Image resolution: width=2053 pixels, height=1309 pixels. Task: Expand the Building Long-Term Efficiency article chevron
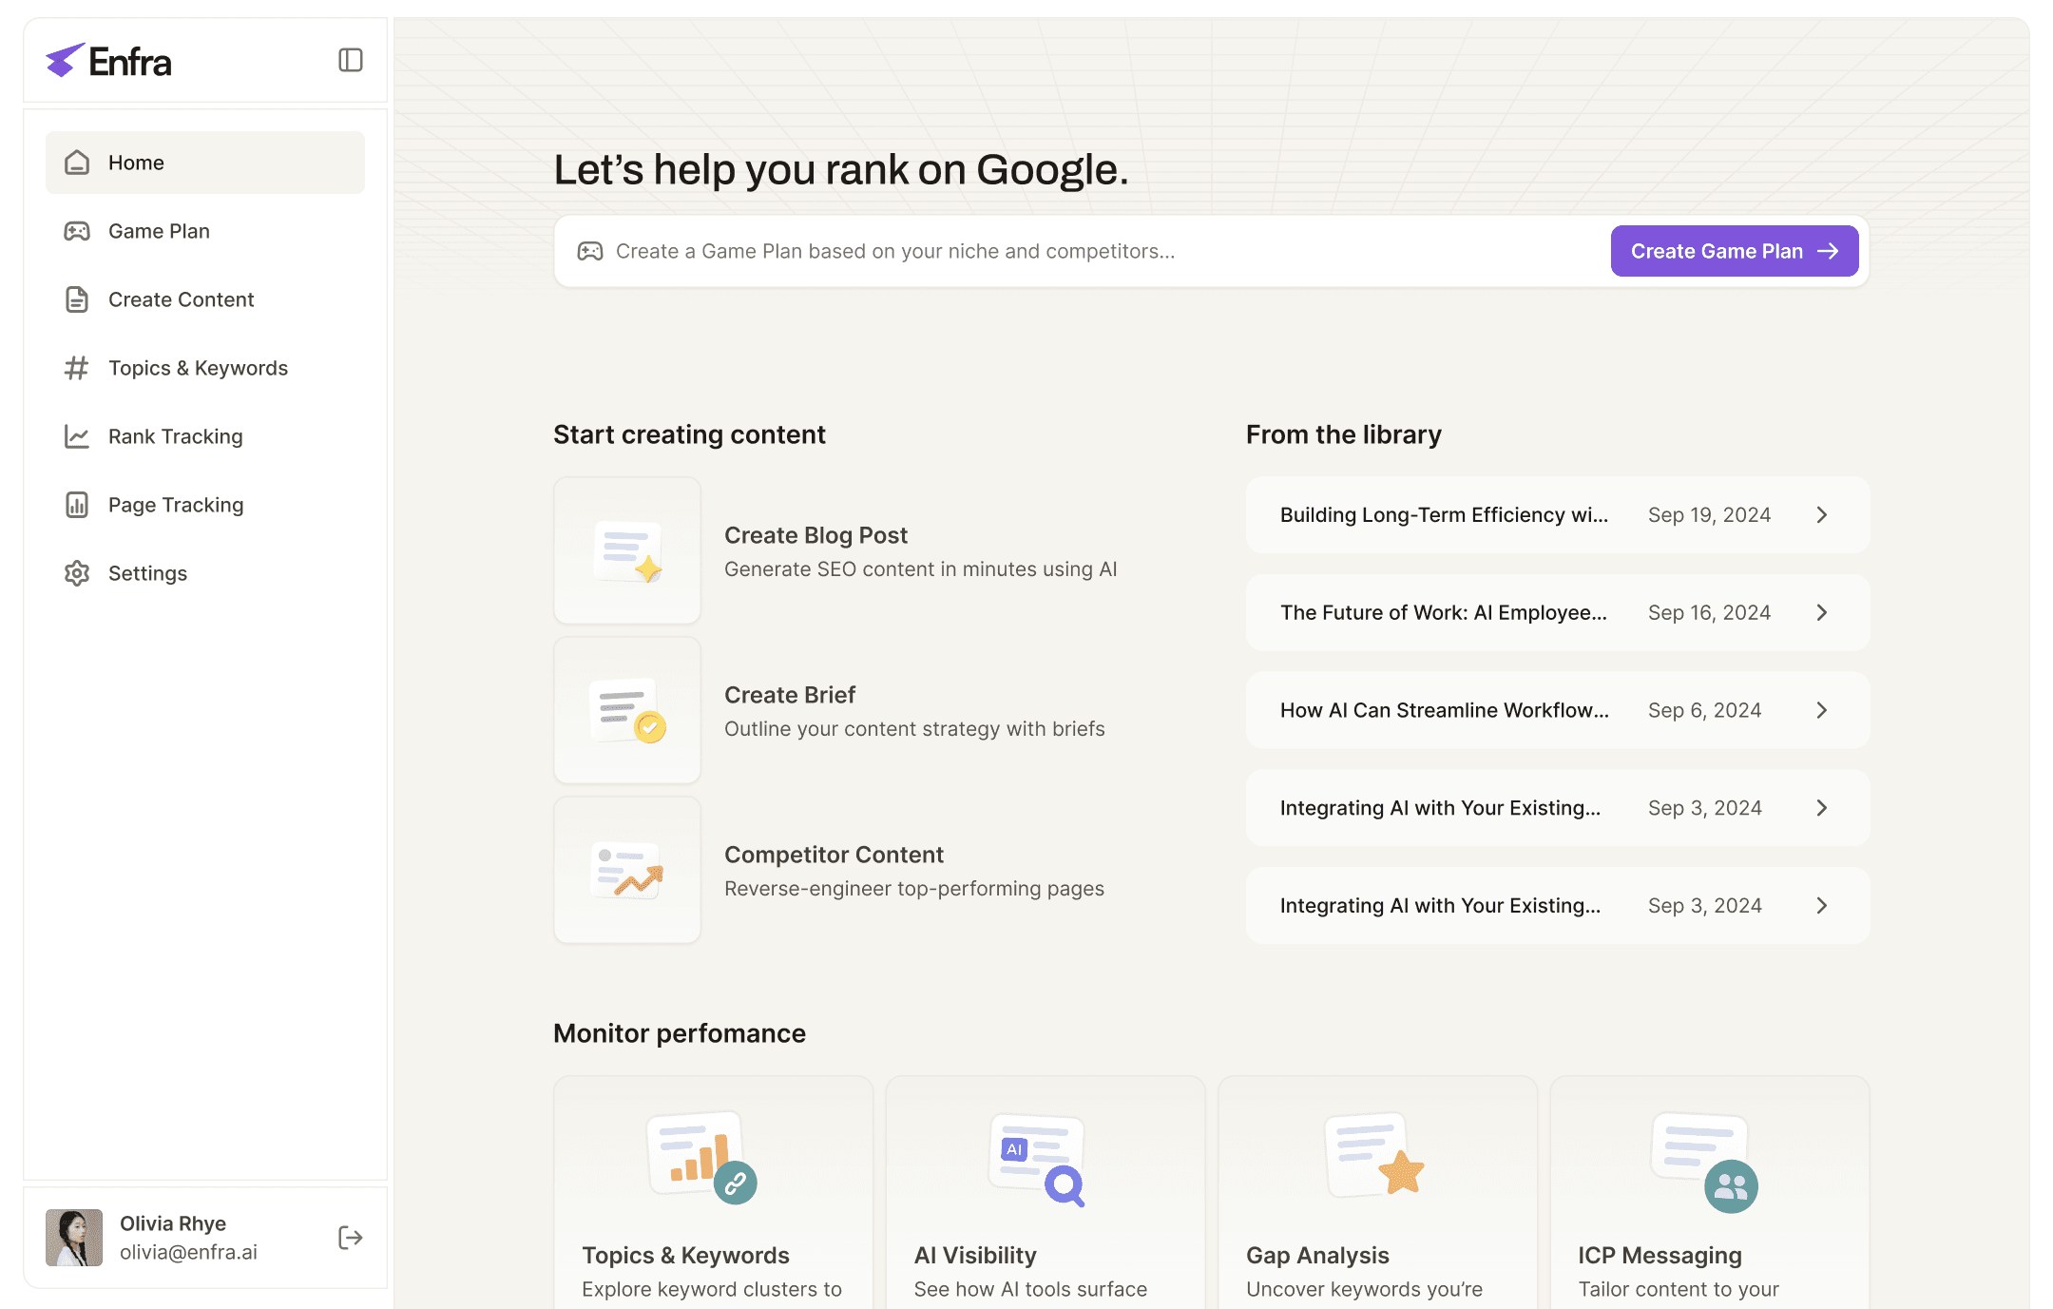(1821, 514)
